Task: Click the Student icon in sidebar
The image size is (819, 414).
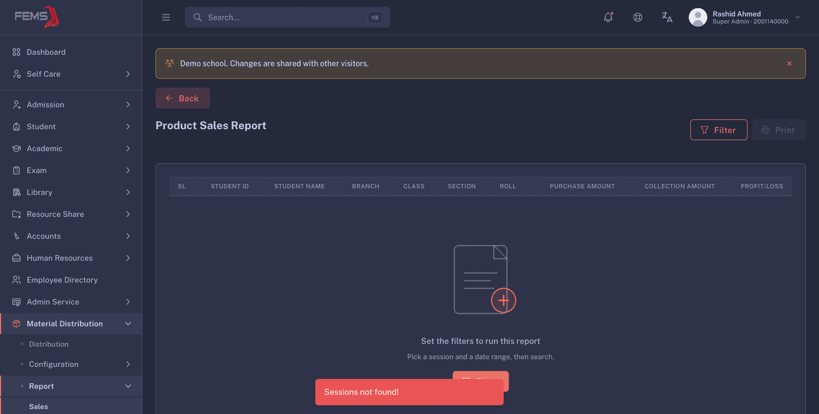Action: pos(16,127)
